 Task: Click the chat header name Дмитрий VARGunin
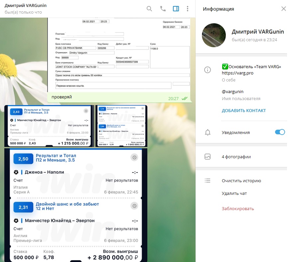click(26, 5)
